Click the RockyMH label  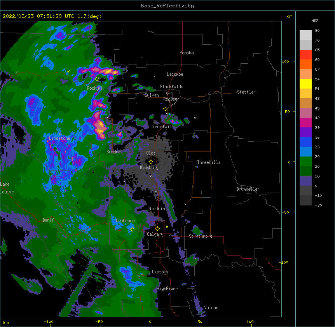pyautogui.click(x=95, y=88)
